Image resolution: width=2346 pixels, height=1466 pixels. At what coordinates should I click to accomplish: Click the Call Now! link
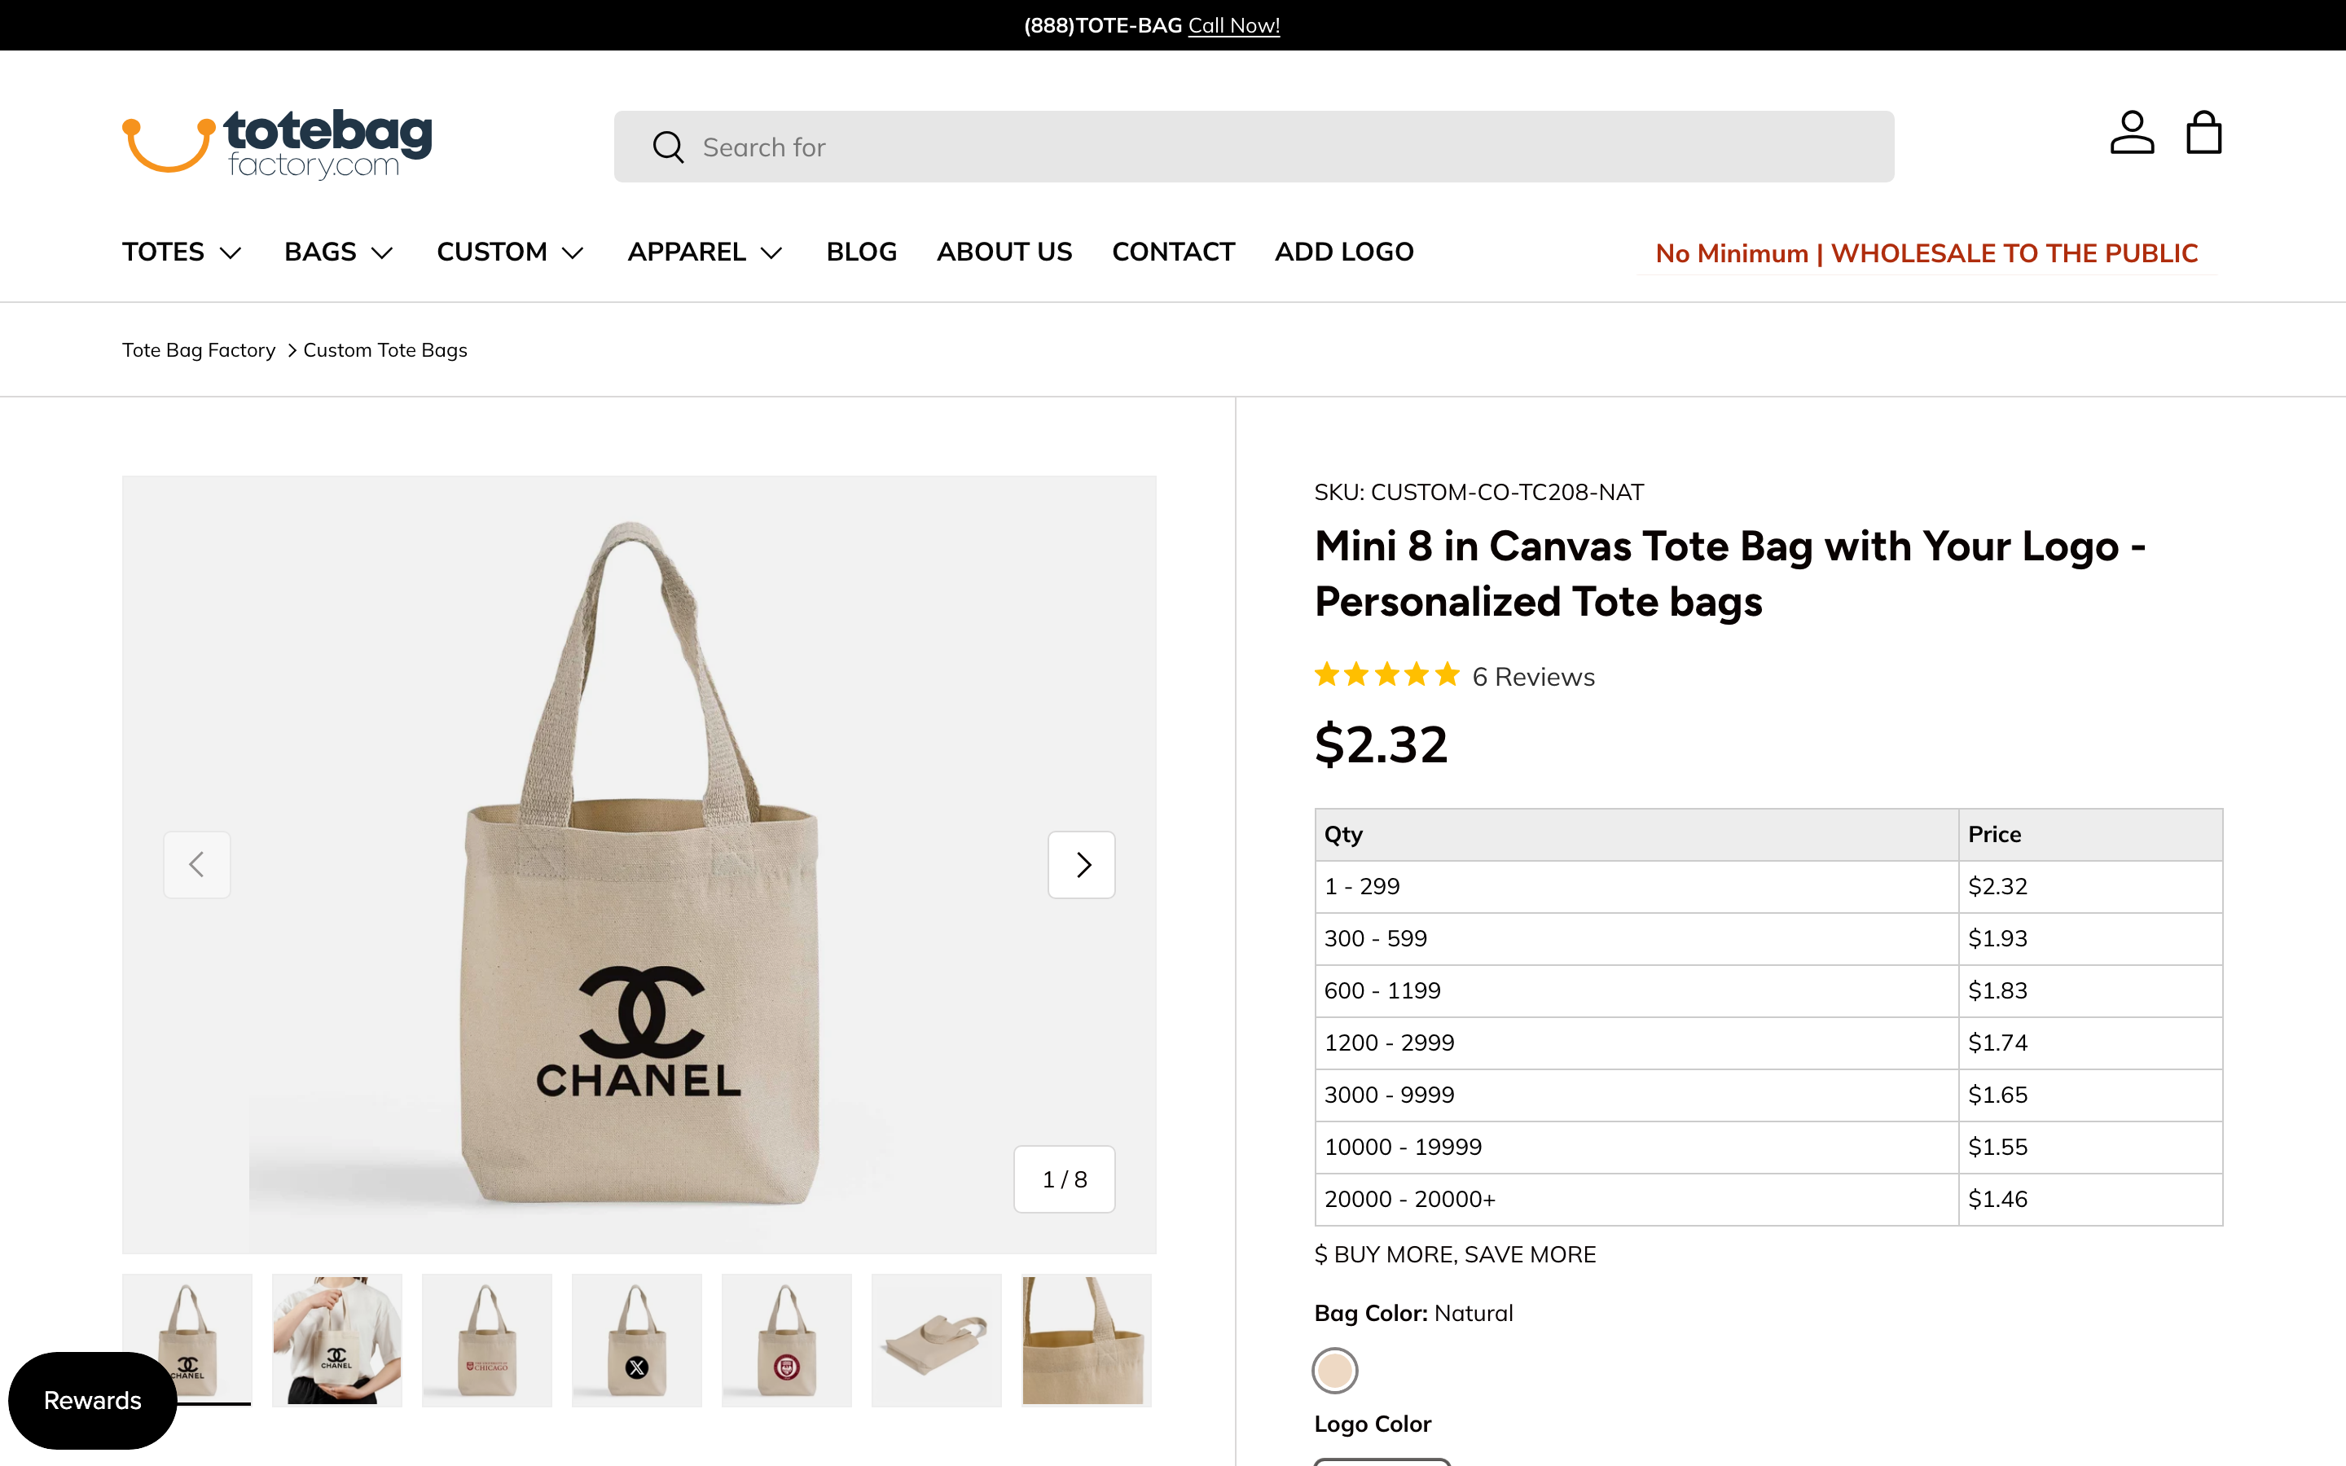tap(1234, 25)
